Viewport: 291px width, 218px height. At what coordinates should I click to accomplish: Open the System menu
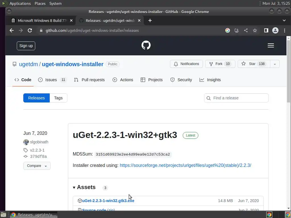click(55, 3)
